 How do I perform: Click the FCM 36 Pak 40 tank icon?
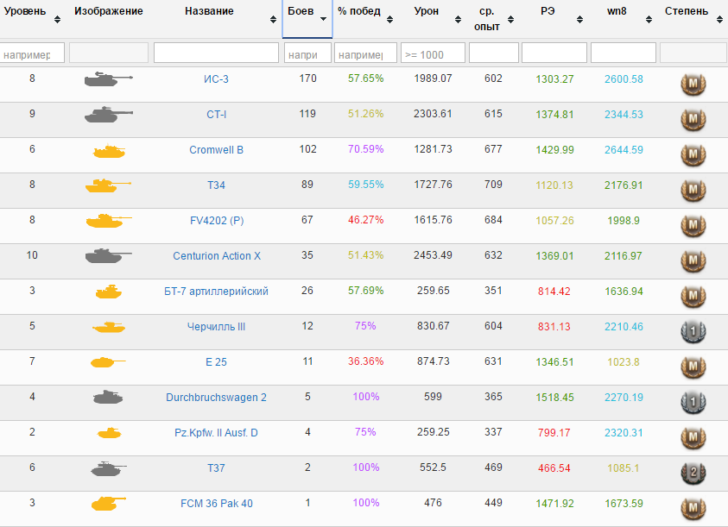pos(108,504)
